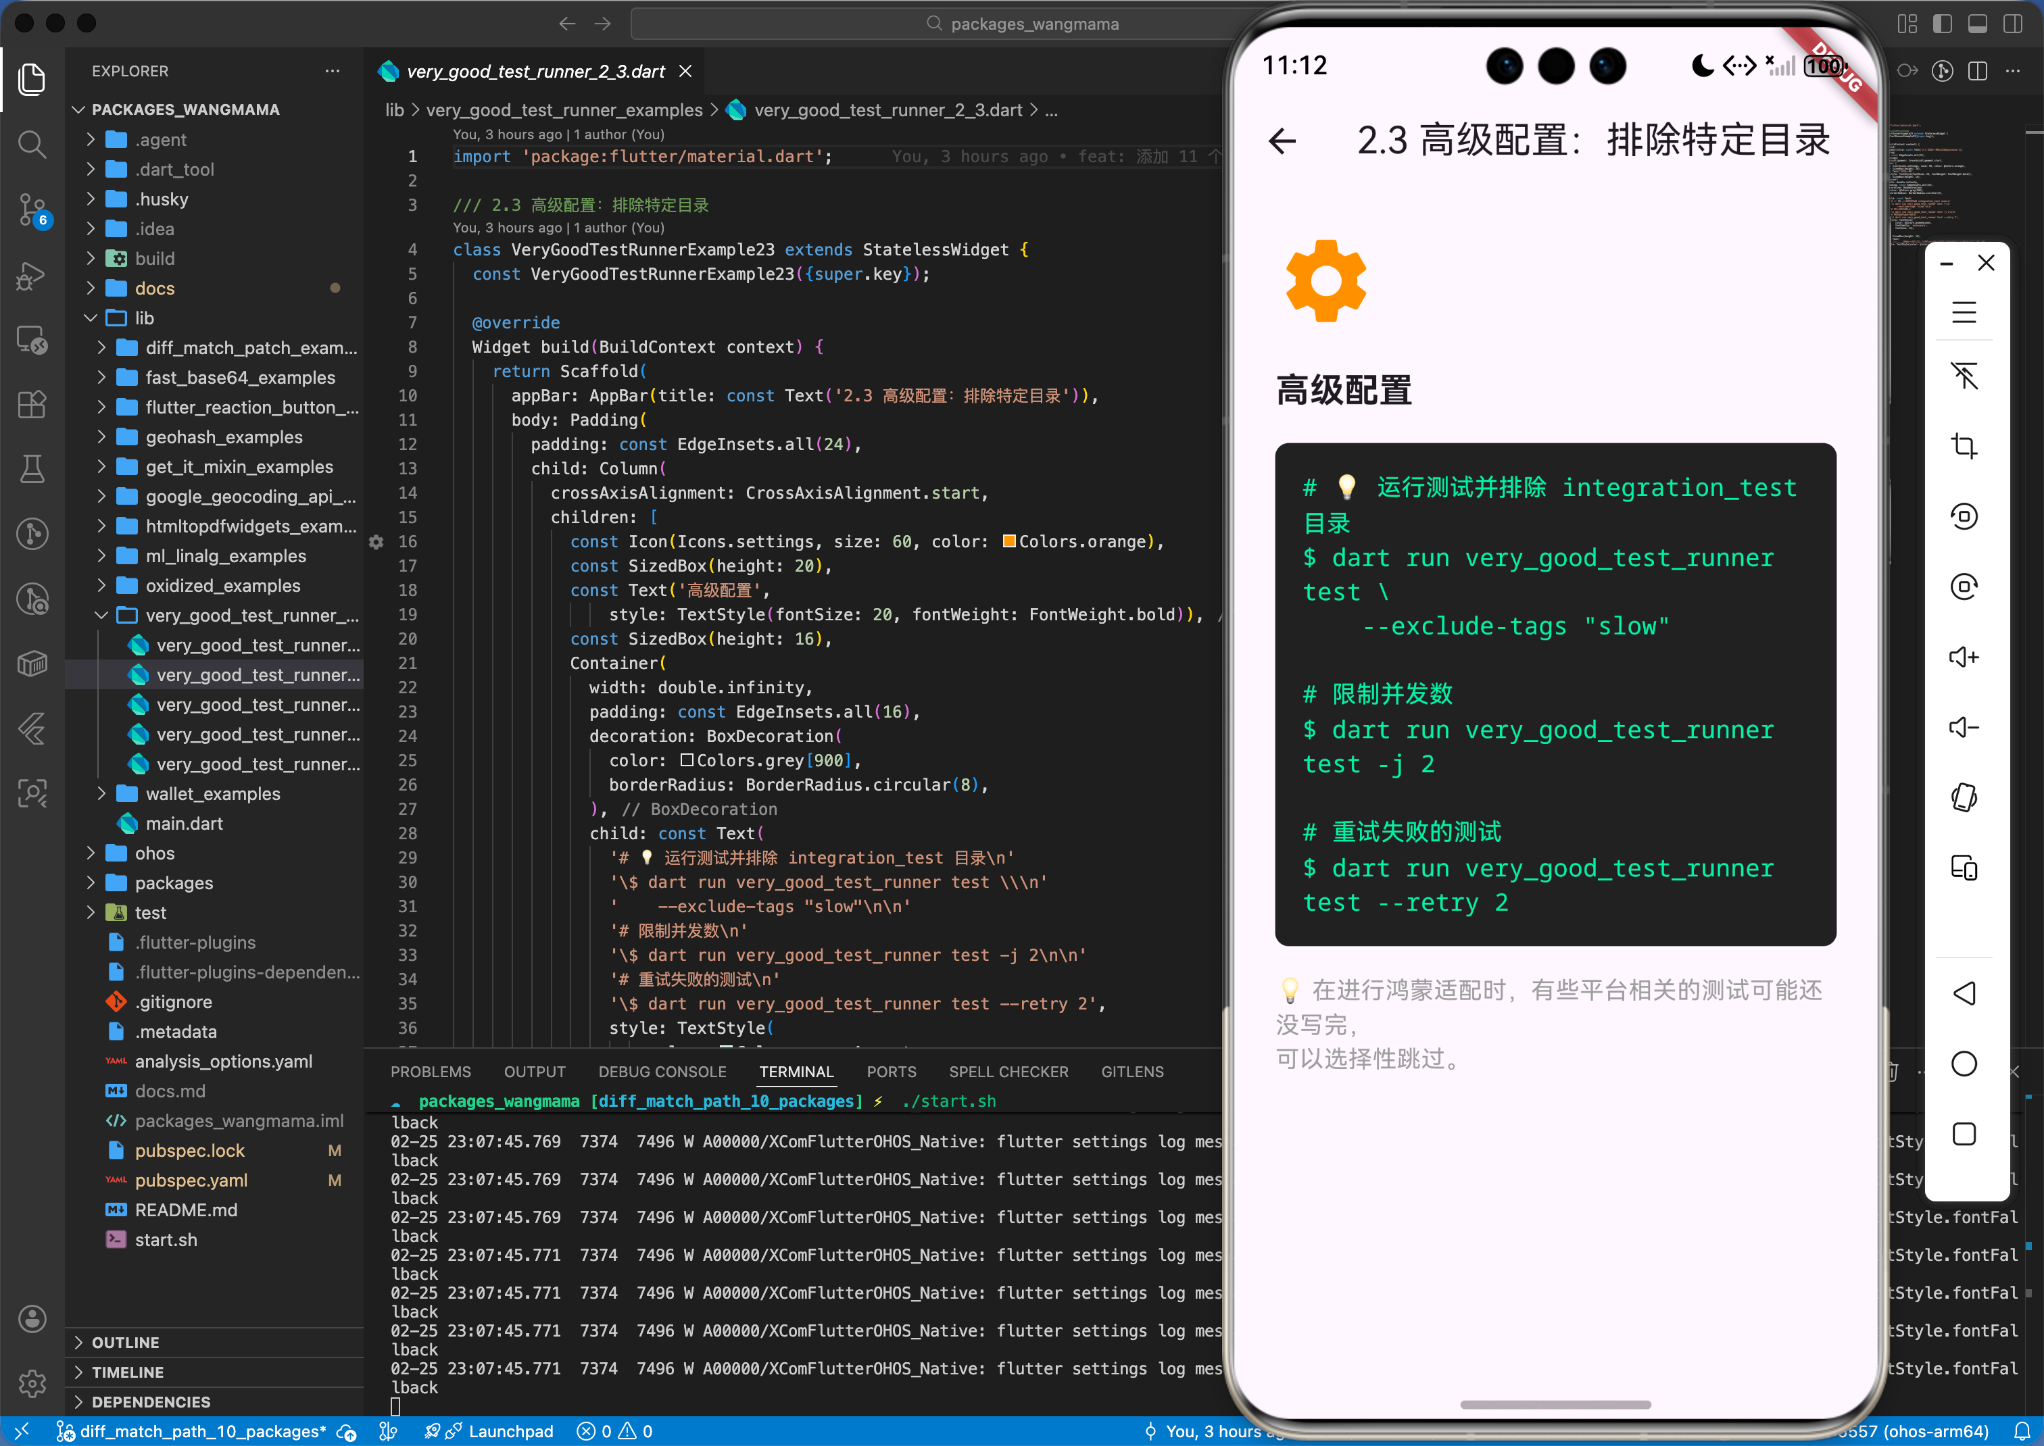Viewport: 2044px width, 1446px height.
Task: Toggle the primary side bar layout button
Action: click(x=1943, y=24)
